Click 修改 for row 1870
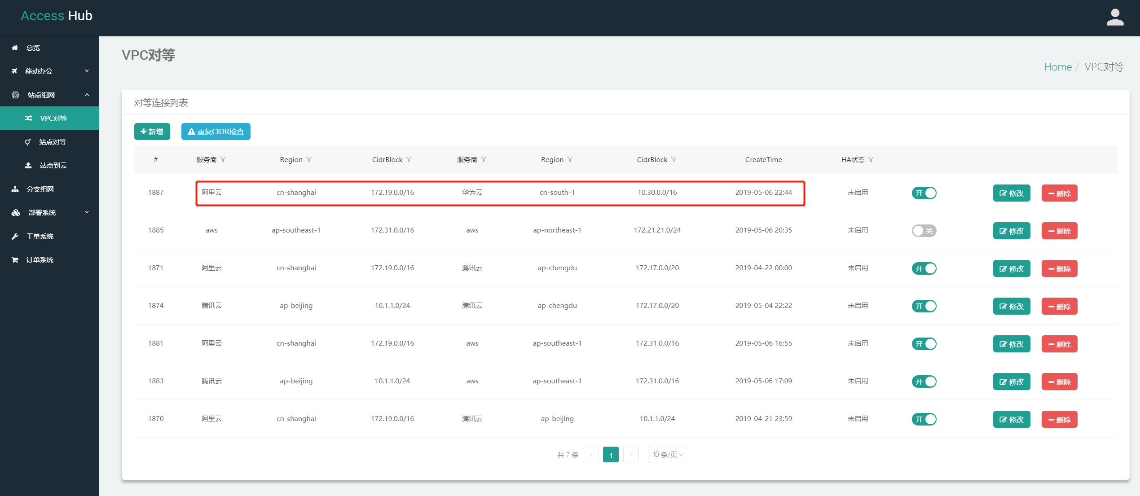The image size is (1140, 496). click(1012, 419)
